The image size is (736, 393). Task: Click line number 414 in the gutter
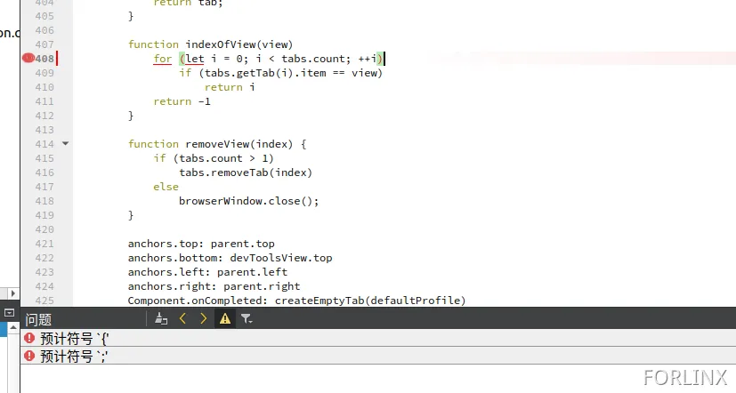coord(44,144)
